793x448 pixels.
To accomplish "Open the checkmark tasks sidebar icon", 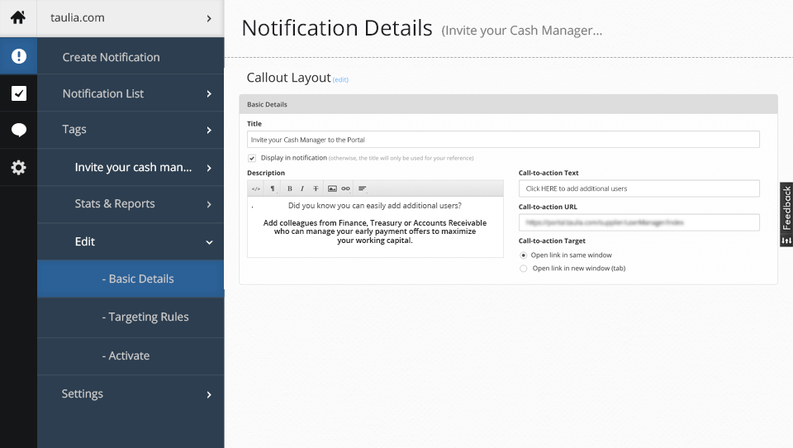I will [19, 93].
